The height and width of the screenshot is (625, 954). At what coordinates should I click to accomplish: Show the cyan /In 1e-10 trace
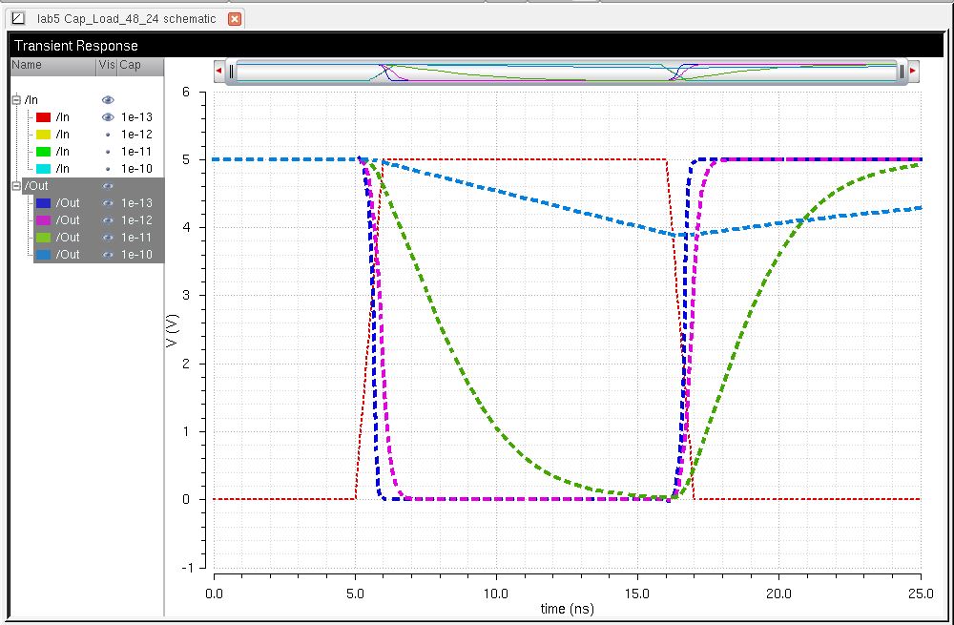[108, 169]
